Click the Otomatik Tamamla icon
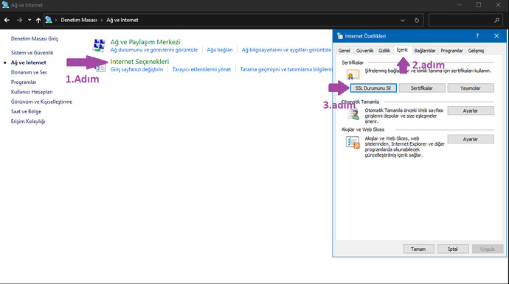Viewport: 509px width, 284px height. tap(353, 113)
